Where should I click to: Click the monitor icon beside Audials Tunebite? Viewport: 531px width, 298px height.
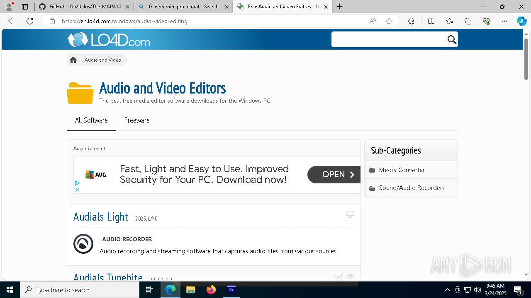point(338,276)
